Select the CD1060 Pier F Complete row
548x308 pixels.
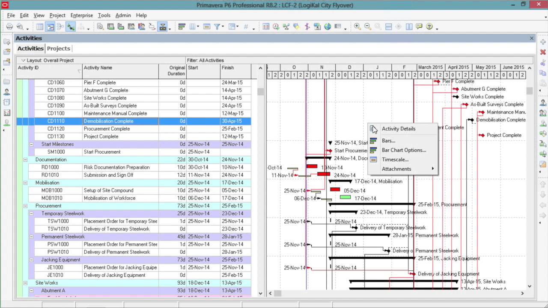[134, 83]
